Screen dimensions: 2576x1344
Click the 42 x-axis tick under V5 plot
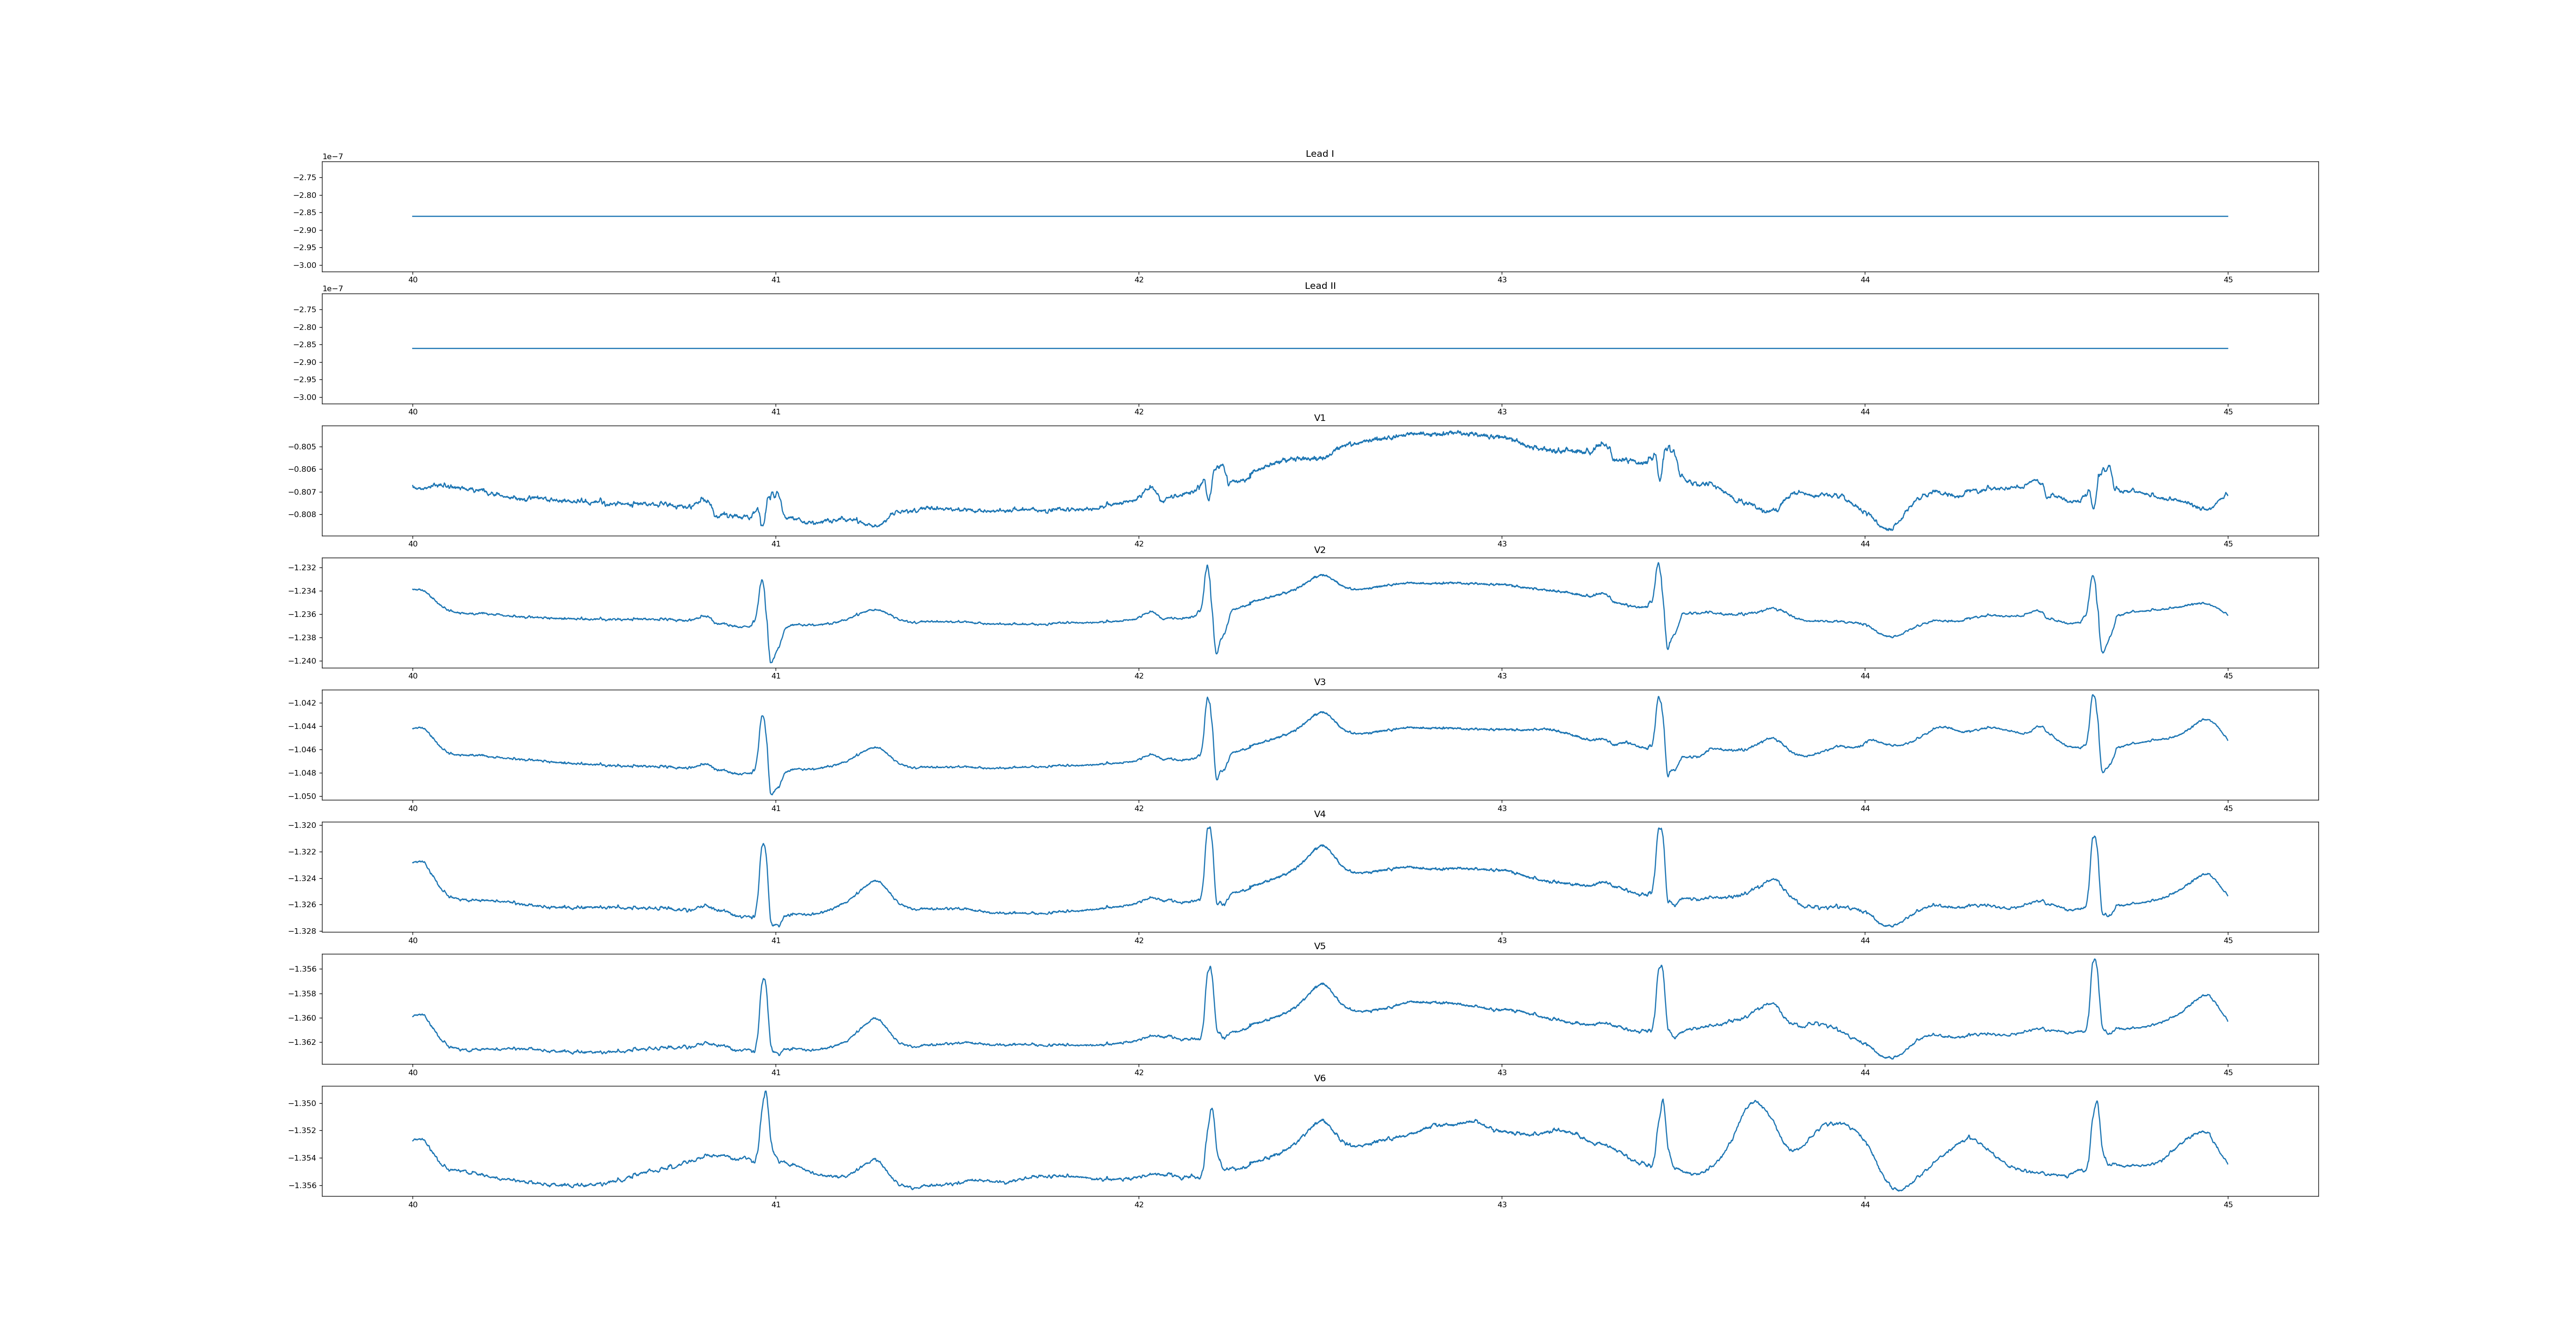tap(1138, 1073)
